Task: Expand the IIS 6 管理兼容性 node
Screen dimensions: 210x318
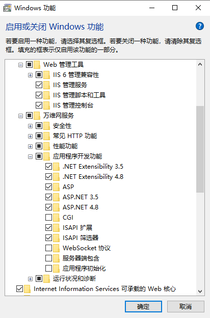Action: (x=30, y=75)
